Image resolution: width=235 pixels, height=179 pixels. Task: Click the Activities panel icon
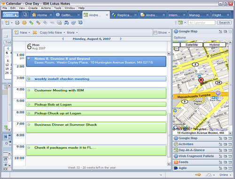point(176,144)
